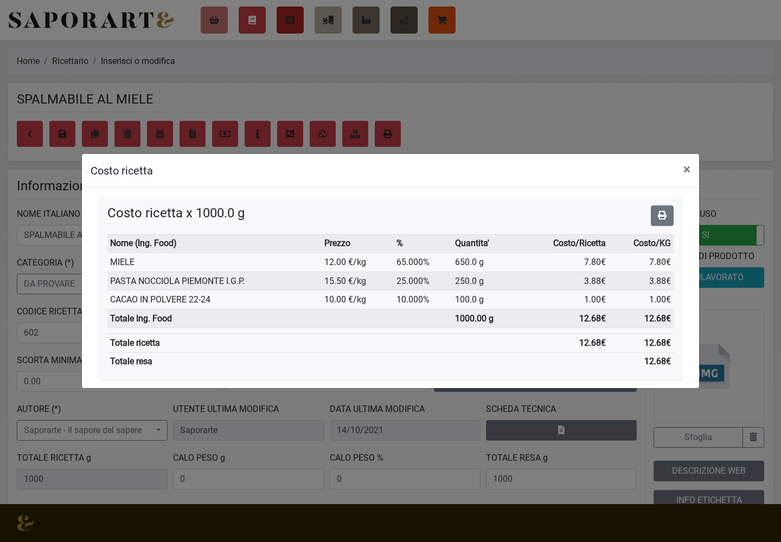Image resolution: width=781 pixels, height=542 pixels.
Task: Close the Costo ricetta dialog
Action: pyautogui.click(x=687, y=170)
